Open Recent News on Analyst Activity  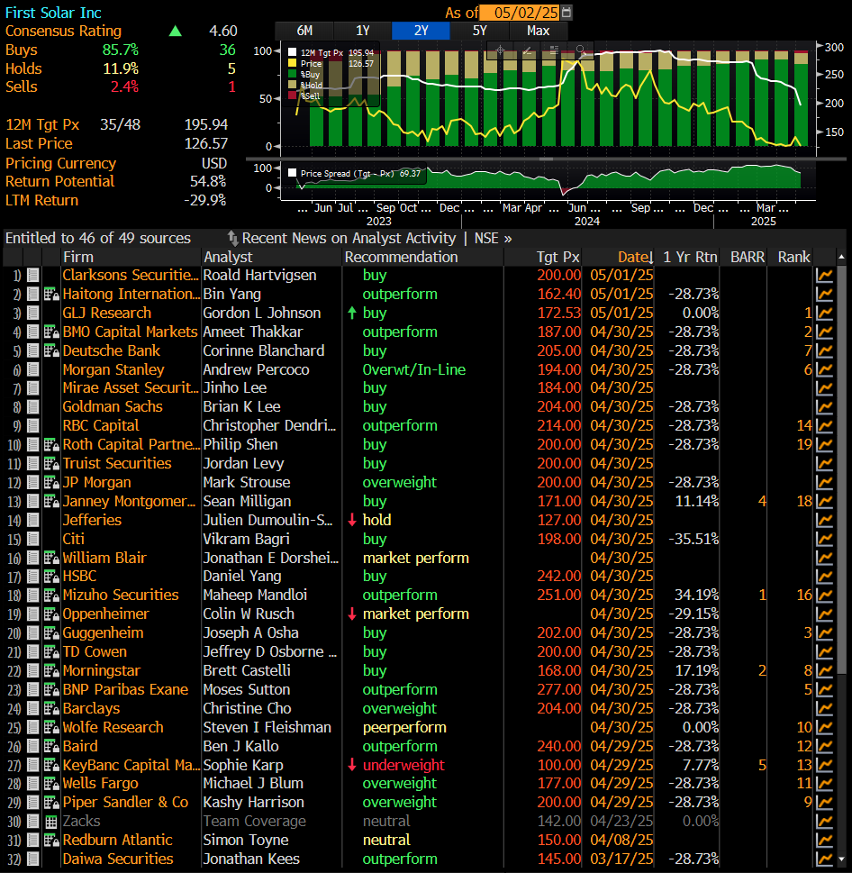(349, 238)
